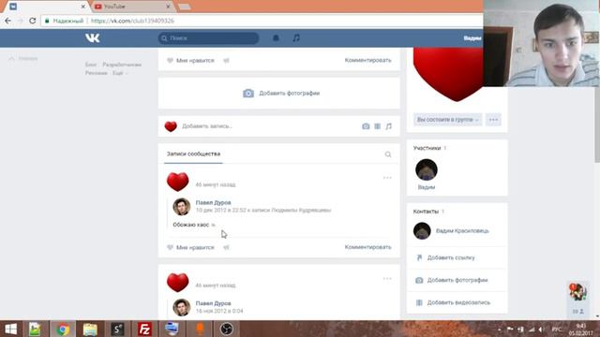Click the page vertical scrollbar
600x337 pixels.
coord(597,125)
